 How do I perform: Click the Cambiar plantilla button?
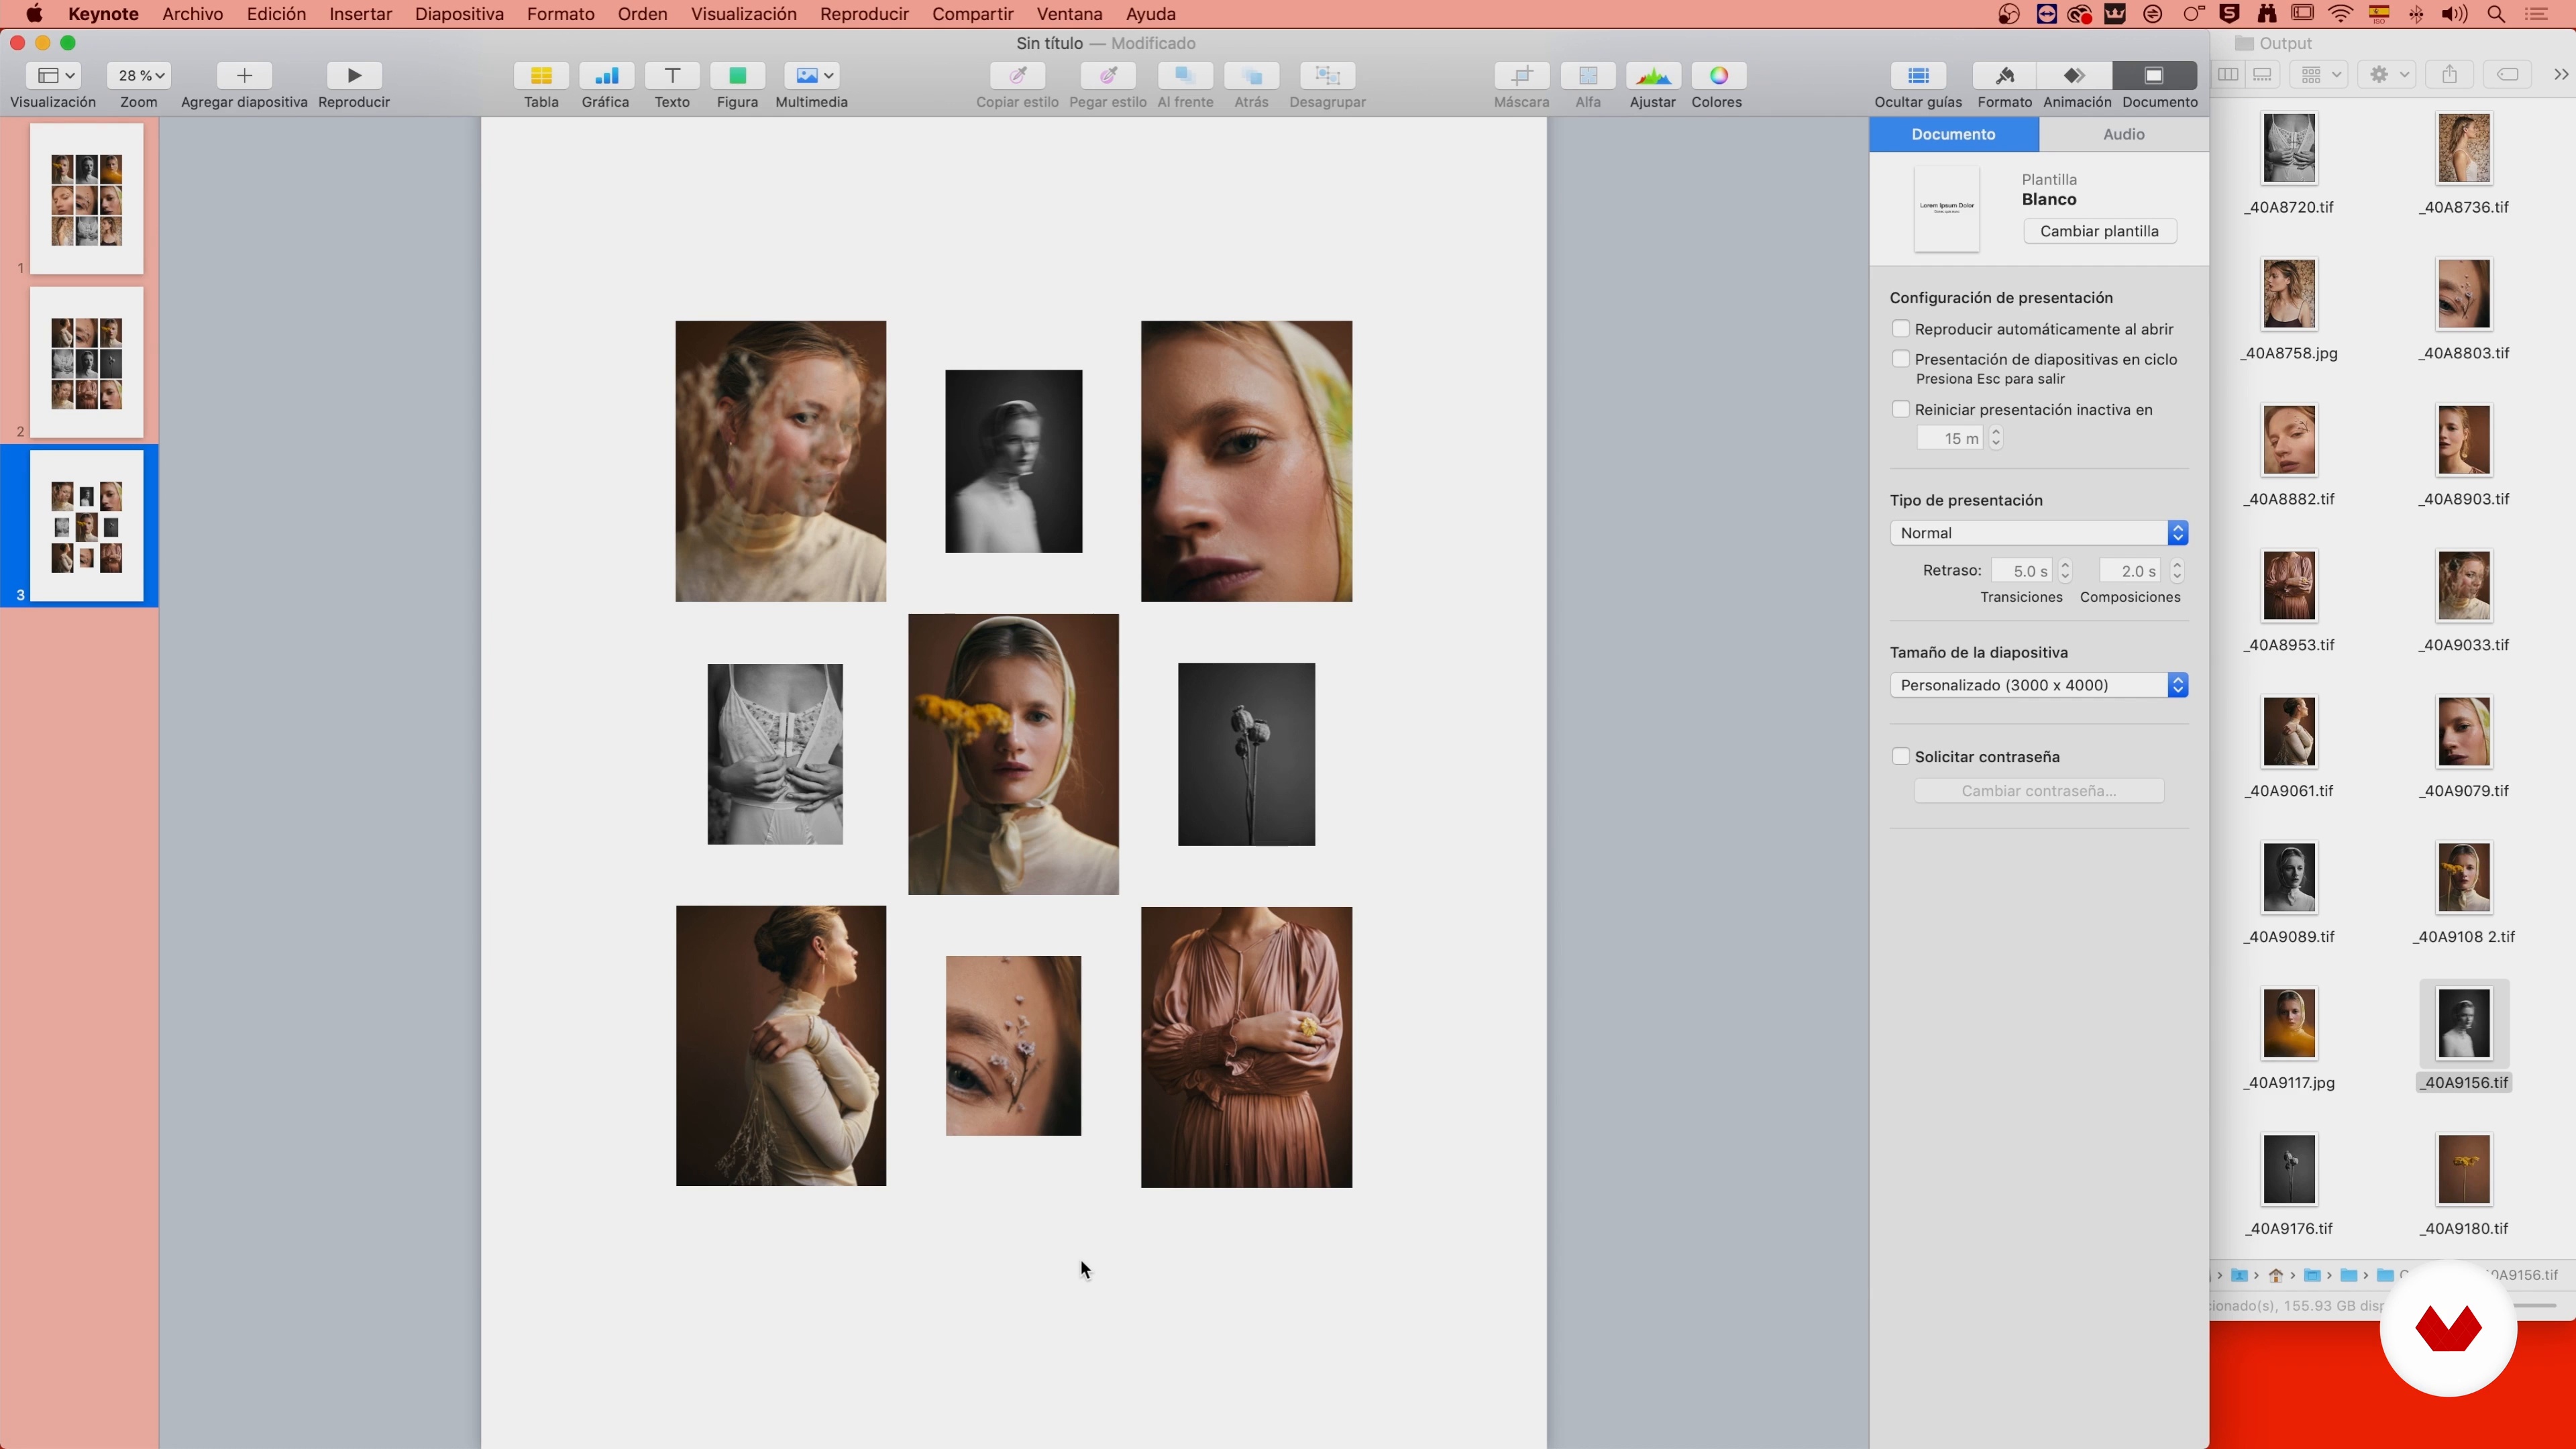click(x=2099, y=231)
